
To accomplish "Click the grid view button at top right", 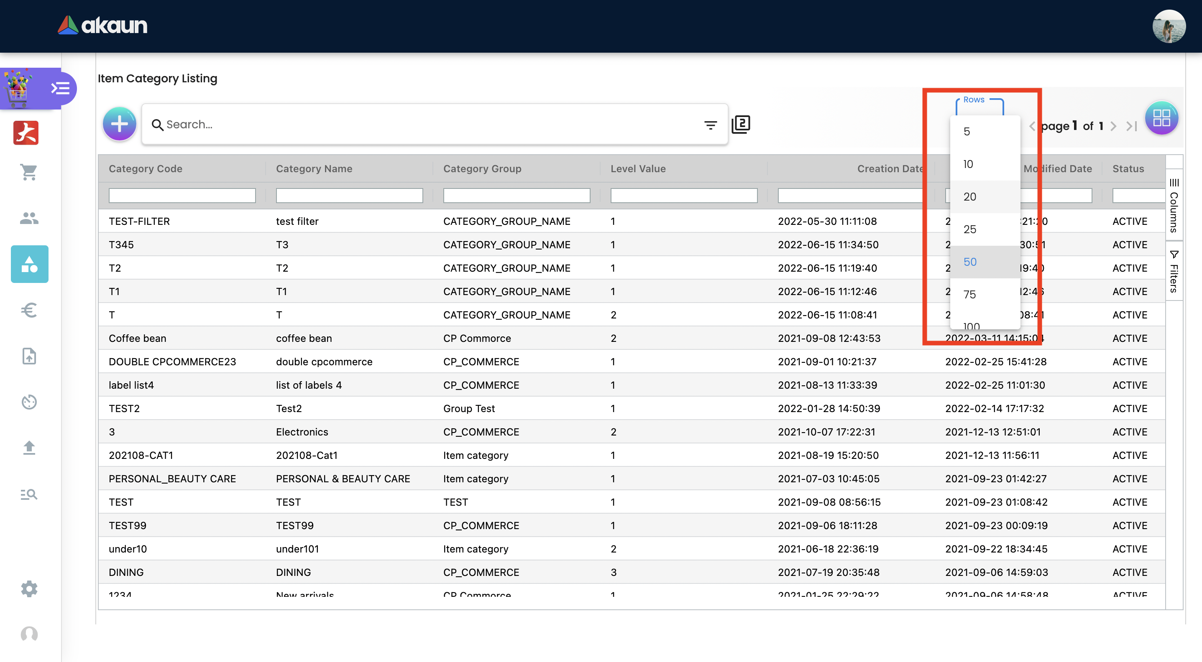I will pyautogui.click(x=1161, y=118).
